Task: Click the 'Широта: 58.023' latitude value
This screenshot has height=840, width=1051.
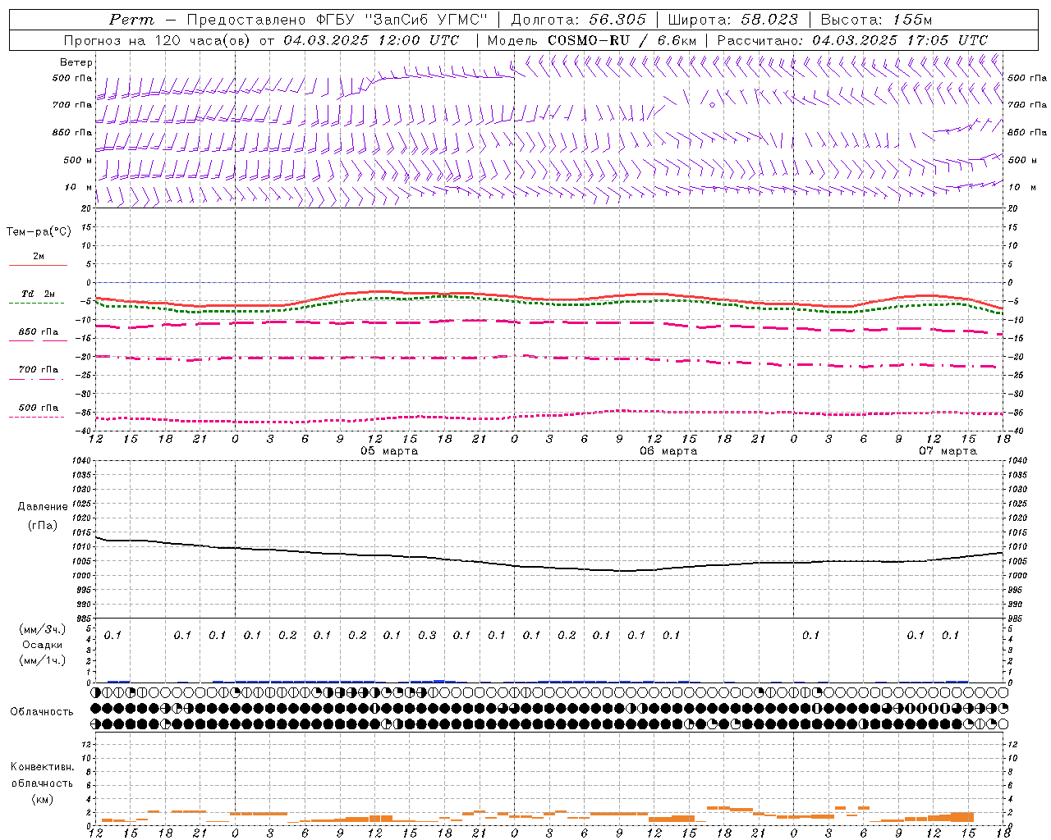Action: [733, 20]
